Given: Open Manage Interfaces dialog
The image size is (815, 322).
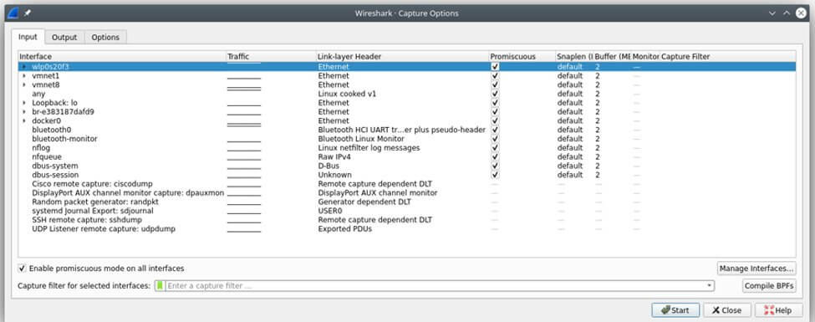Looking at the screenshot, I should tap(756, 268).
